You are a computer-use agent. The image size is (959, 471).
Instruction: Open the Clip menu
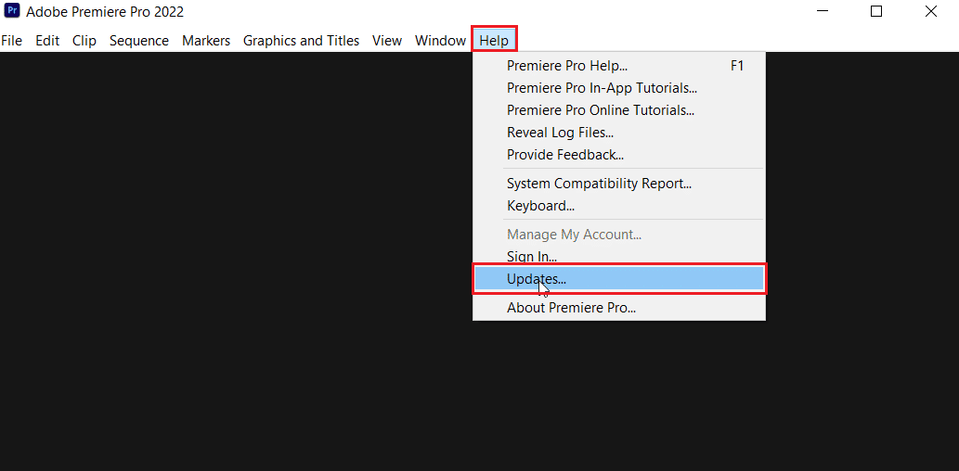(x=84, y=41)
